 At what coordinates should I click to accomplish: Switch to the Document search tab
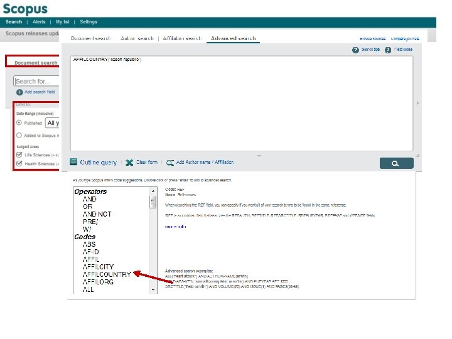point(91,38)
